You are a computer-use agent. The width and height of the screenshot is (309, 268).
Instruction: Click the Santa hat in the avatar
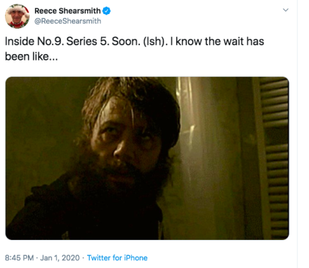[19, 9]
